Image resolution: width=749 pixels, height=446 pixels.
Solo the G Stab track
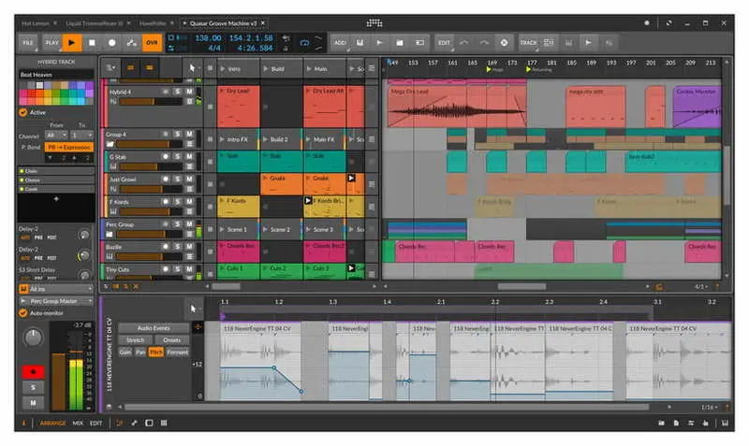[x=177, y=156]
